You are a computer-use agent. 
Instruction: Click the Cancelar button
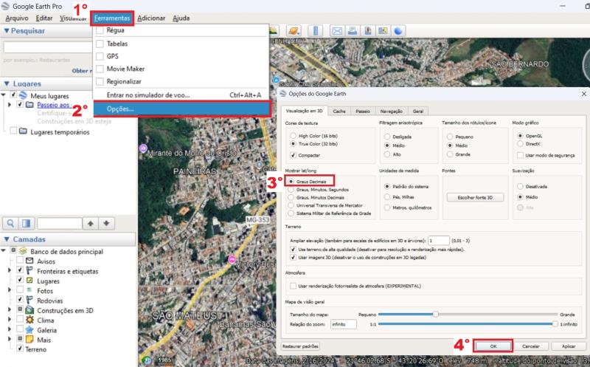click(530, 346)
